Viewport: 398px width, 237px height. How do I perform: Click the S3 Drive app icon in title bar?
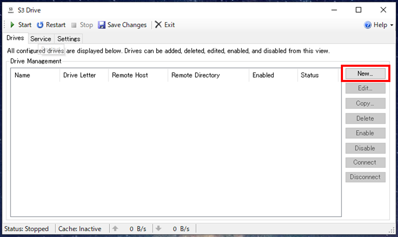point(11,10)
